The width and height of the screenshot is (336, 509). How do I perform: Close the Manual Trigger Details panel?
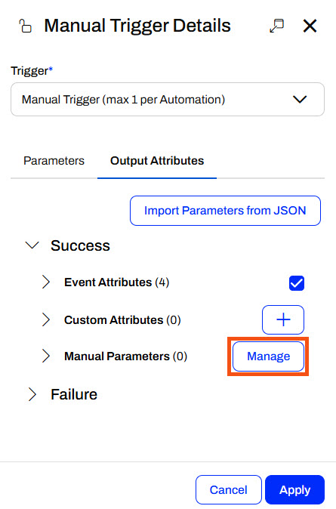(x=310, y=26)
